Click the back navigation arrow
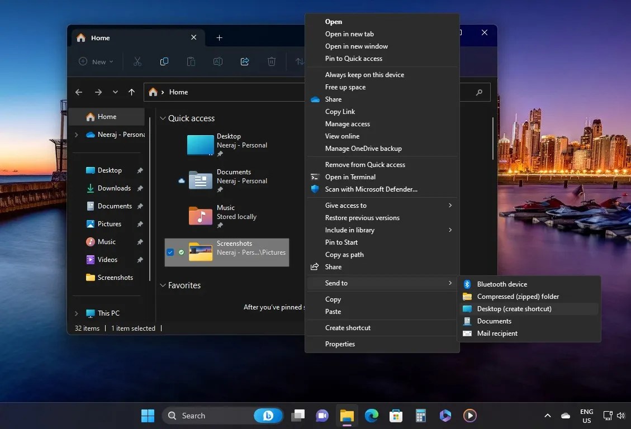631x429 pixels. point(78,92)
